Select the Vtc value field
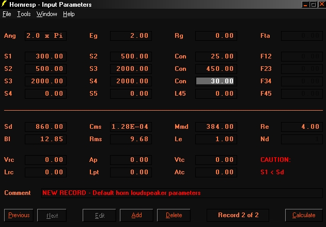Image resolution: width=326 pixels, height=227 pixels. [216, 160]
